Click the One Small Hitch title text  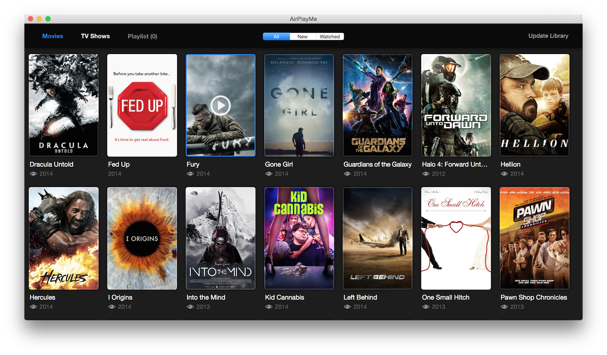pos(446,297)
